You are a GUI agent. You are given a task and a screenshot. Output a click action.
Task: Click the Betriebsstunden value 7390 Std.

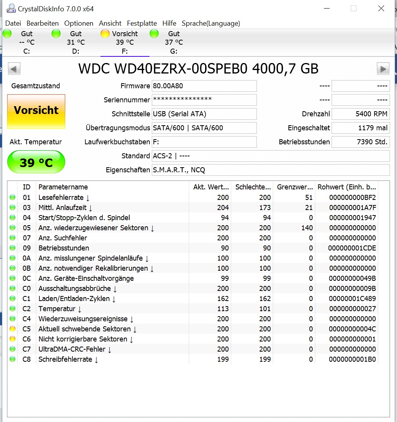point(361,142)
